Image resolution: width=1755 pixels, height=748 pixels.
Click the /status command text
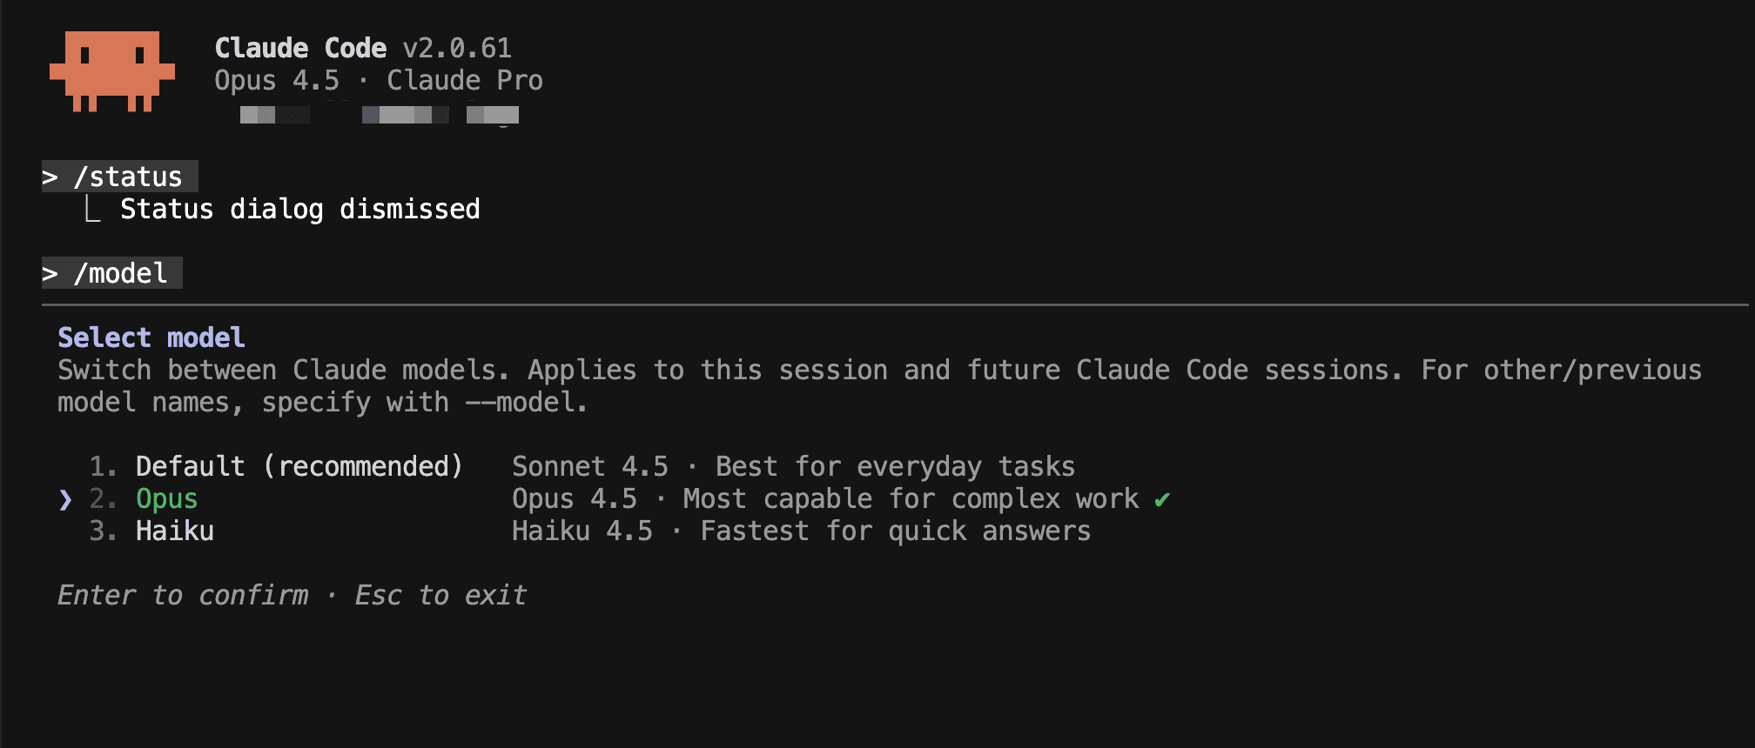[128, 177]
